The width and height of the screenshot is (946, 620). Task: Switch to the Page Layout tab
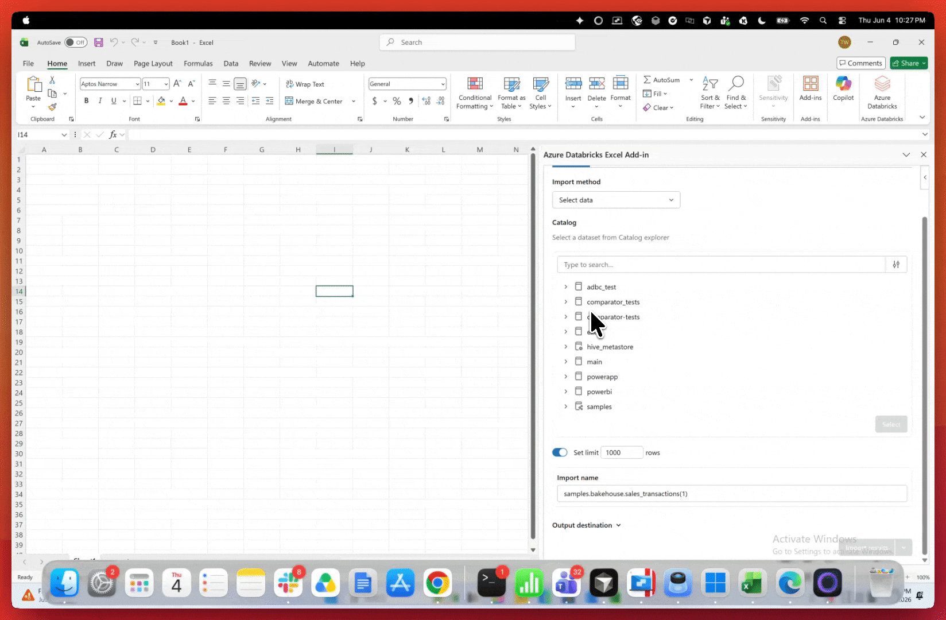tap(153, 63)
